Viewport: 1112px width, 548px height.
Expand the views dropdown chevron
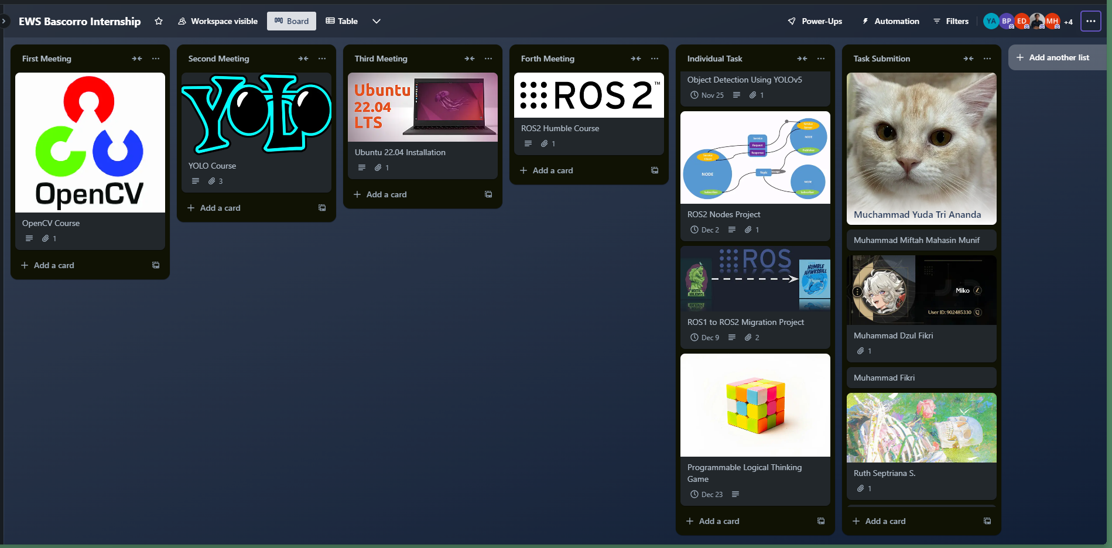pyautogui.click(x=377, y=21)
